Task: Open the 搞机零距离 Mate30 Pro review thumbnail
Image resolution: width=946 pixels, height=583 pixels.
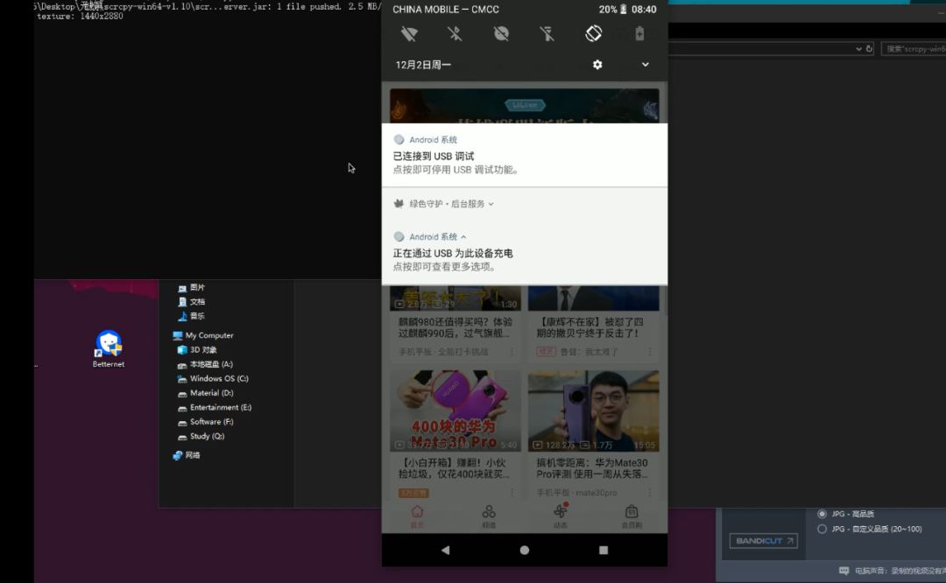Action: tap(593, 411)
